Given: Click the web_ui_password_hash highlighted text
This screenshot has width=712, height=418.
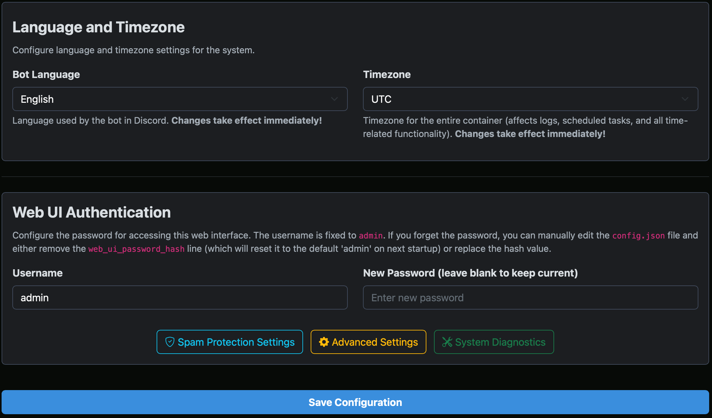Looking at the screenshot, I should 136,249.
